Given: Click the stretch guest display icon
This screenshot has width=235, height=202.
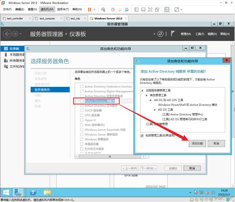Looking at the screenshot, I should 177,10.
